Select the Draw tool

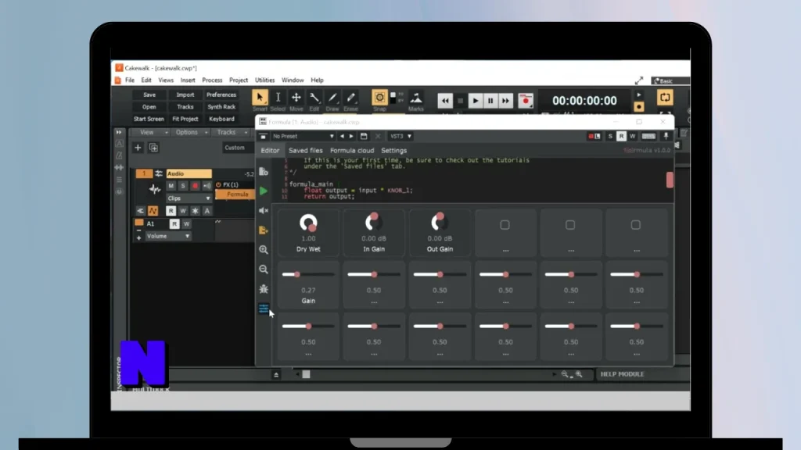pyautogui.click(x=332, y=98)
